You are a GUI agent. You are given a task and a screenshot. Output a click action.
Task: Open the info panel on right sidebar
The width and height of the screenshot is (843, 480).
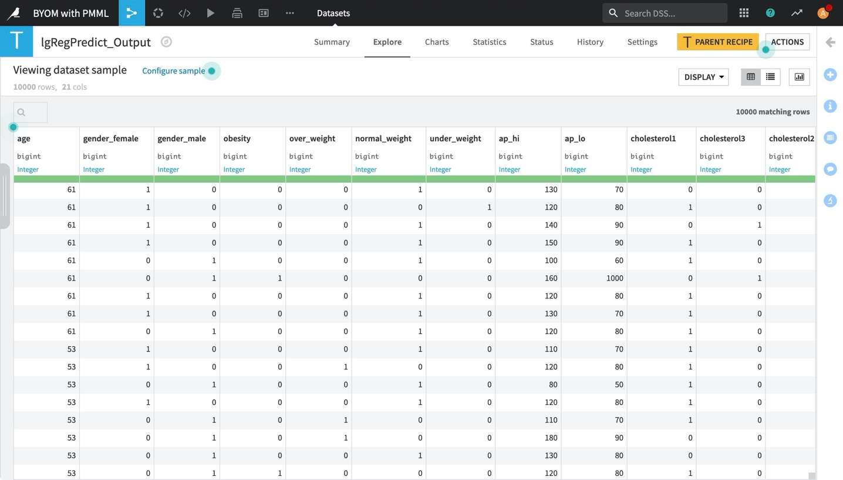829,106
